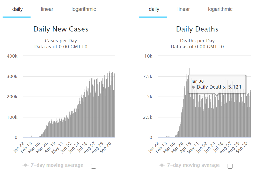This screenshot has height=182, width=256.
Task: Select the daily tab for Daily New Cases
Action: (x=18, y=9)
